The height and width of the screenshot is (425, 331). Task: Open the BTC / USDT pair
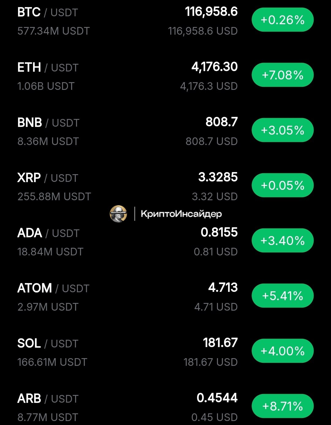click(x=165, y=21)
